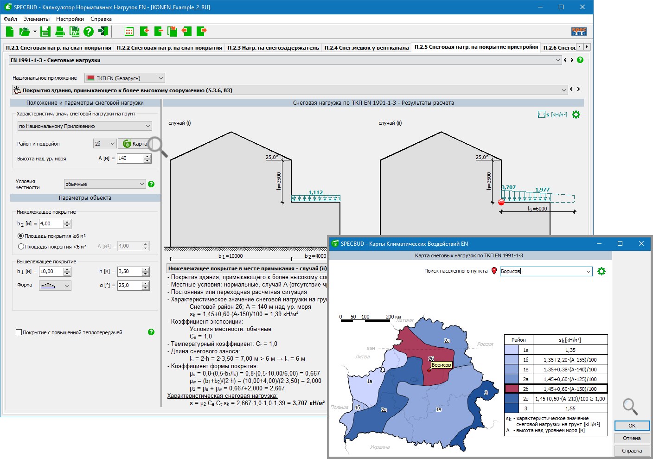Open roof shape Форма dropdown
The image size is (653, 459).
(x=55, y=286)
